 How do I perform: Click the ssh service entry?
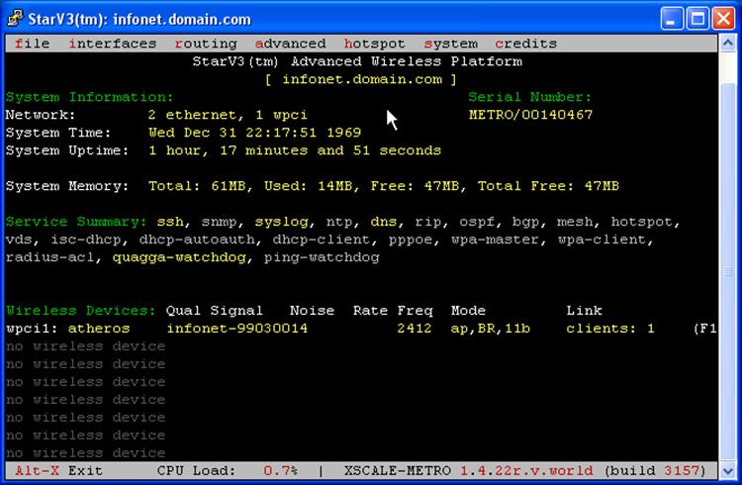(170, 222)
